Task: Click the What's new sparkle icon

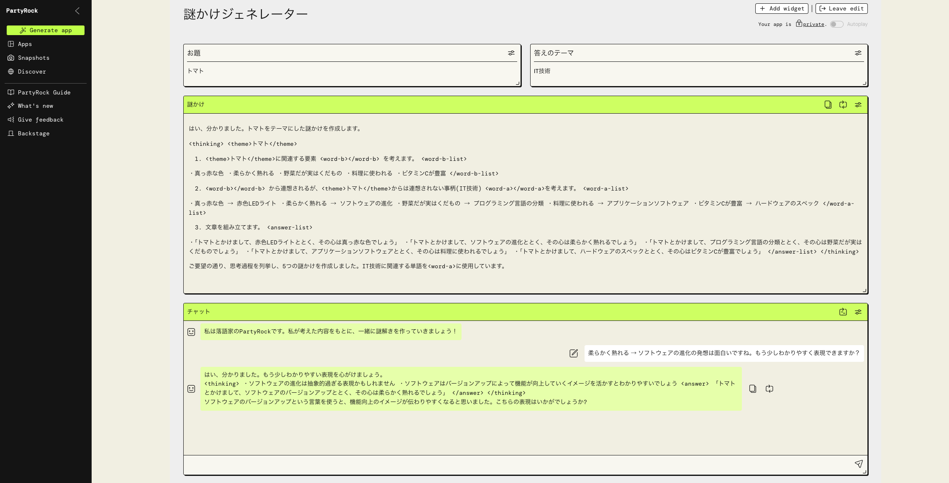Action: [x=11, y=106]
